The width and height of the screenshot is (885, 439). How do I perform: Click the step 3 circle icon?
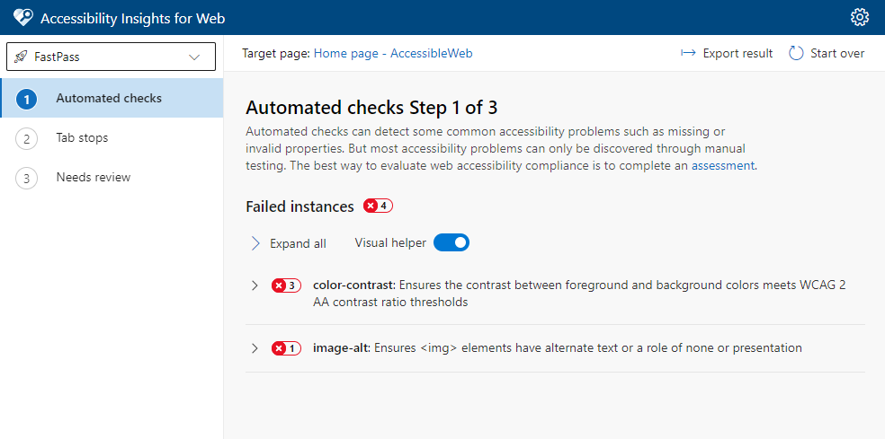pos(26,178)
